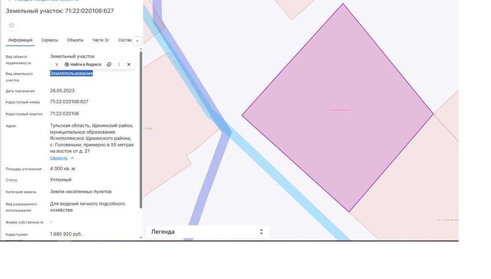
Task: Collapse address with Свернуть link
Action: click(x=59, y=158)
